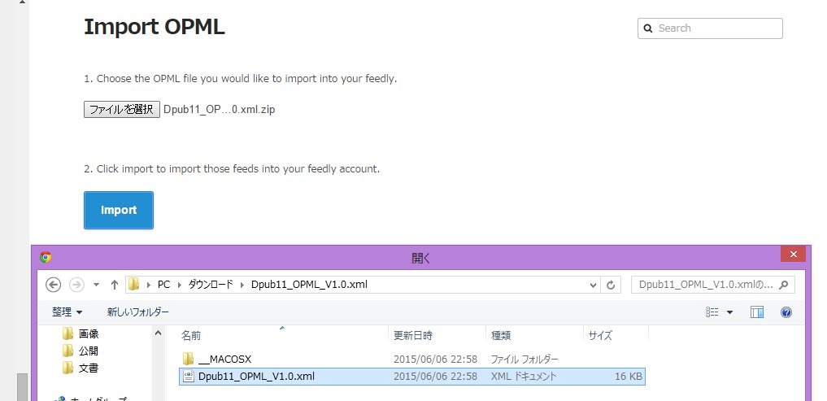Click the 16 KB size cell
This screenshot has width=827, height=401.
tap(628, 377)
